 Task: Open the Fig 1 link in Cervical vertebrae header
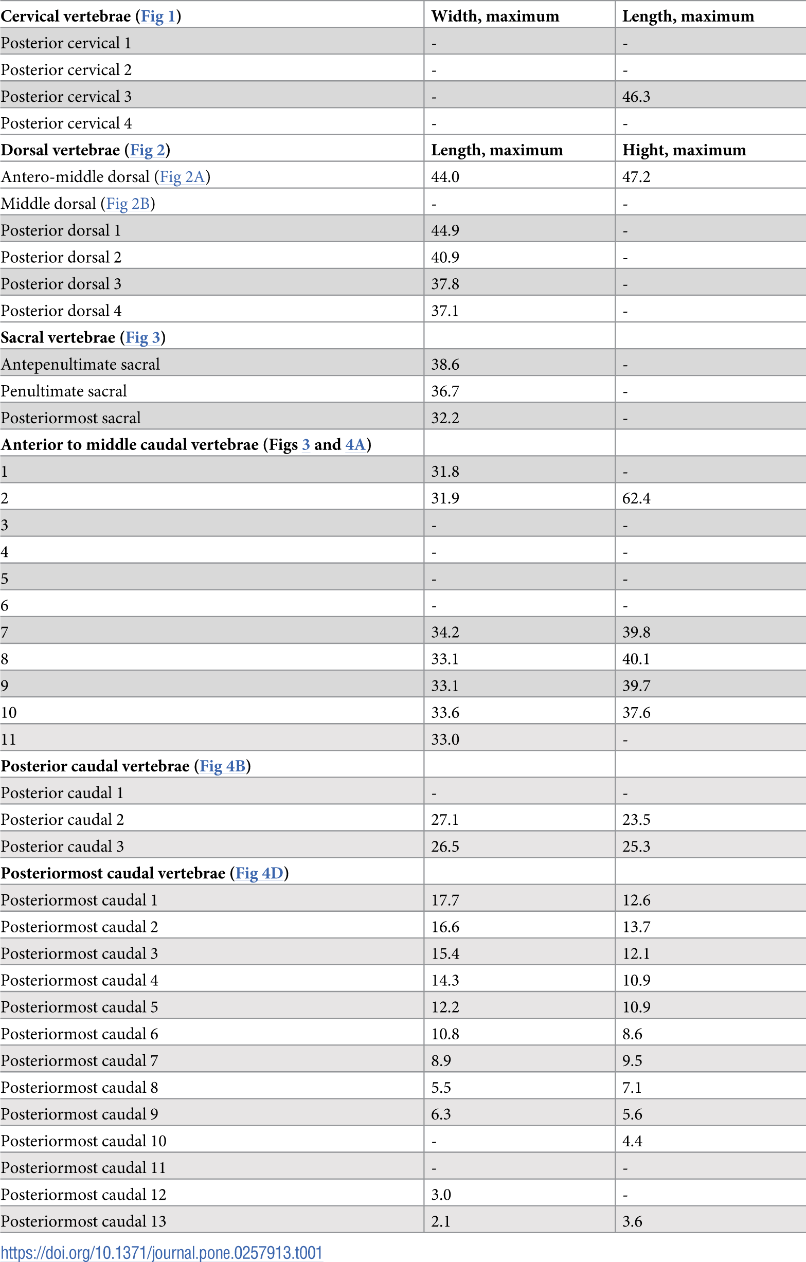coord(158,16)
